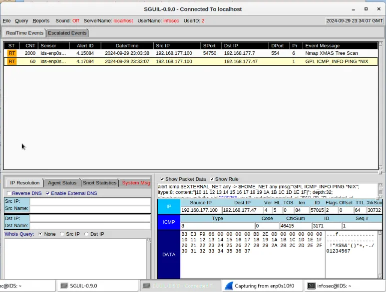Open the IP Resolution tab
The width and height of the screenshot is (386, 292).
[24, 183]
